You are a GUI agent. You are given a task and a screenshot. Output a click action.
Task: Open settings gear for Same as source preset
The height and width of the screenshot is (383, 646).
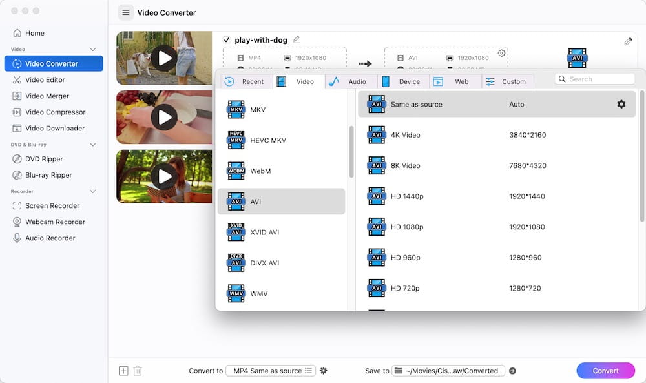(x=621, y=104)
